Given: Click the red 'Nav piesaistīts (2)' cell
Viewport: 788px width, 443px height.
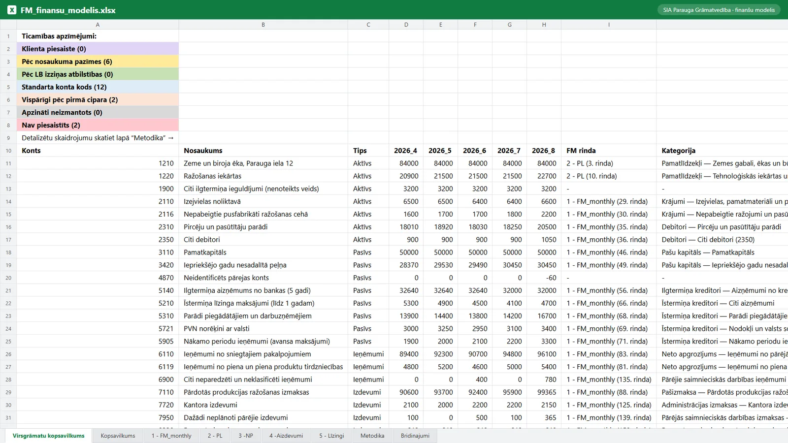Looking at the screenshot, I should [98, 125].
